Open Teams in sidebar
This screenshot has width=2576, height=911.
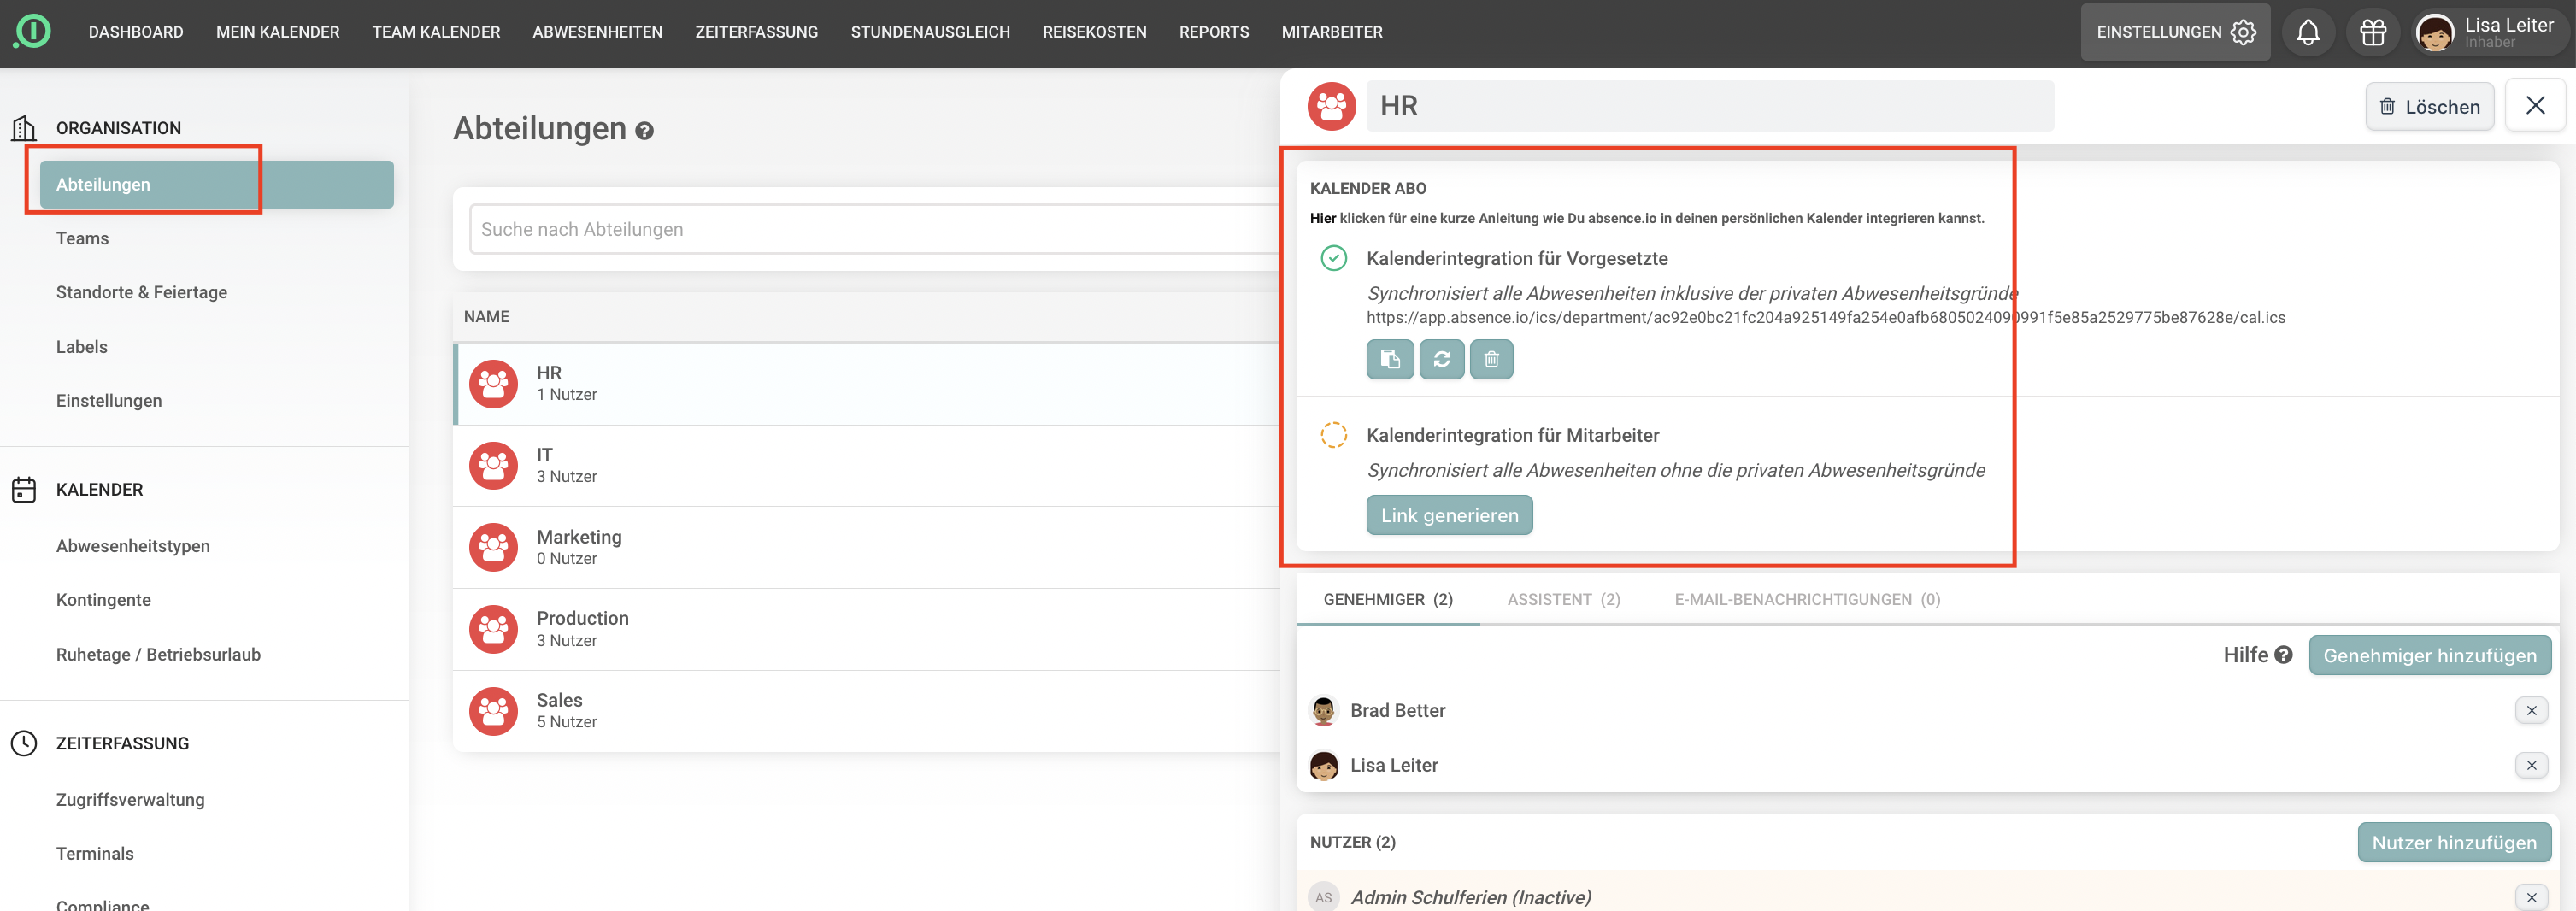(x=82, y=239)
